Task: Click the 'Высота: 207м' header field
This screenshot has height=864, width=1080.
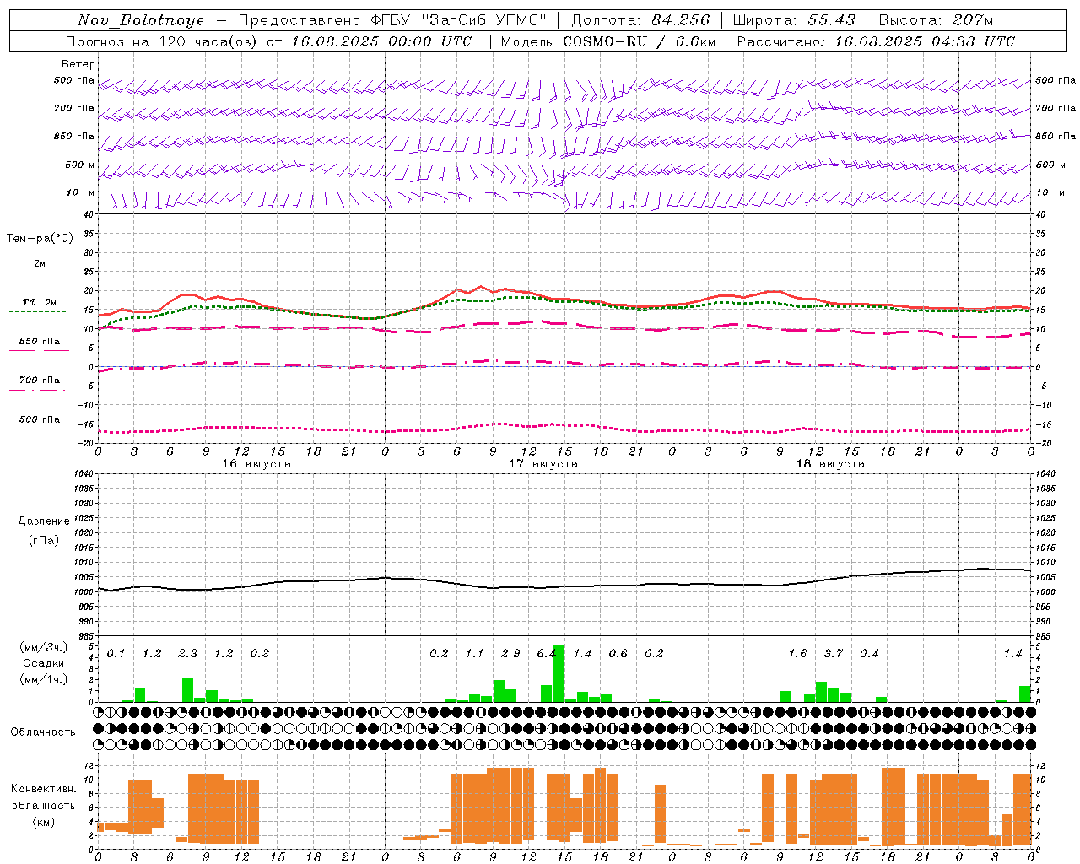Action: [936, 20]
